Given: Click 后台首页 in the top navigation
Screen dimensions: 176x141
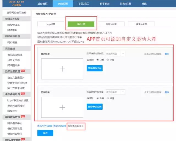Looking at the screenshot, I should pyautogui.click(x=43, y=4).
